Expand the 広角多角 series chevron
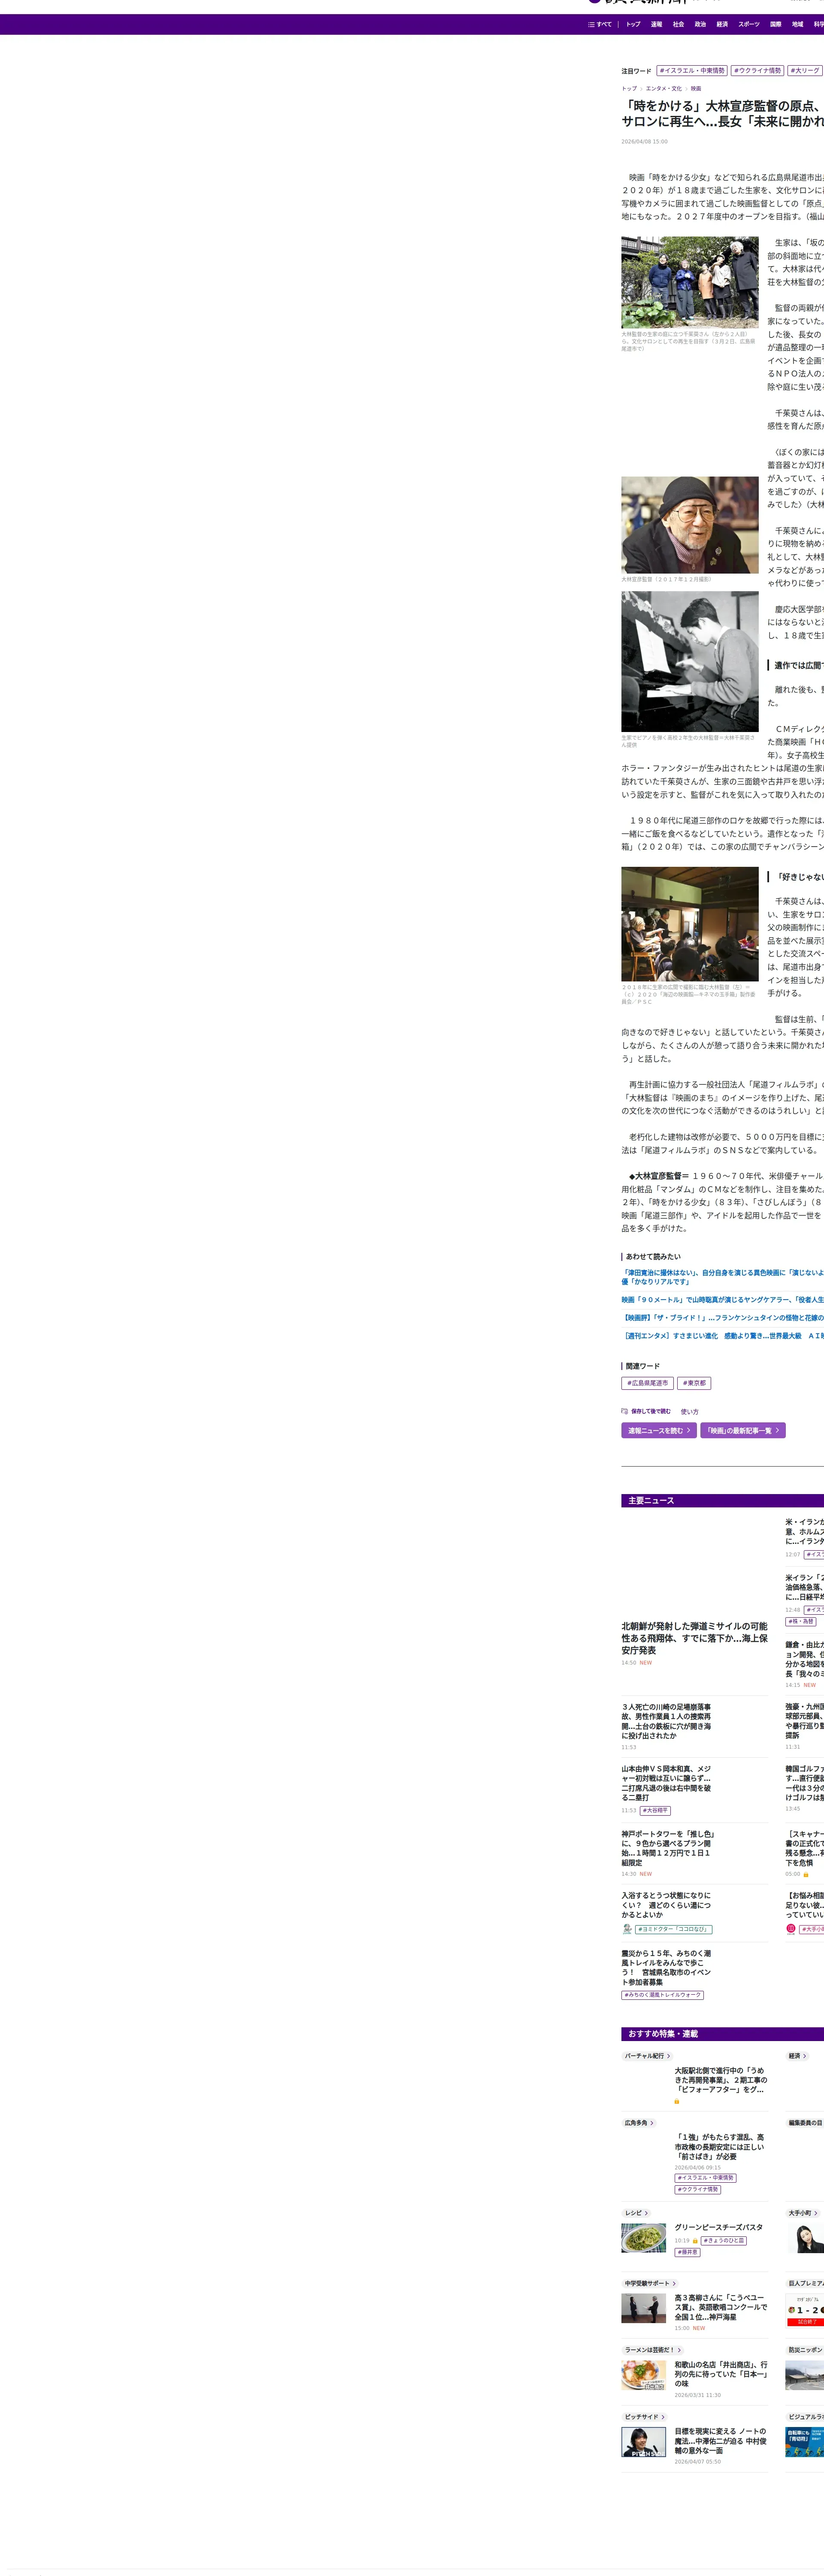Screen dimensions: 824x2576 coord(652,2122)
